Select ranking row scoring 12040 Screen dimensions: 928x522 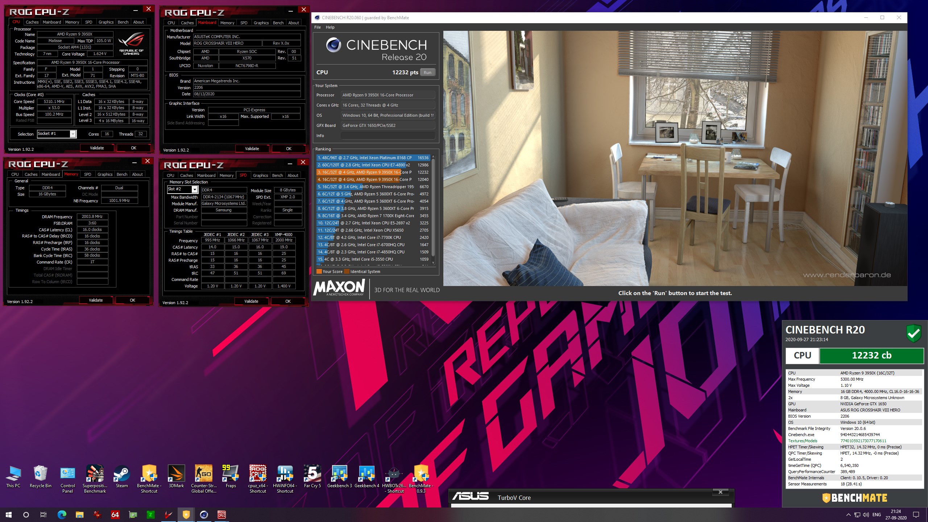pos(373,179)
